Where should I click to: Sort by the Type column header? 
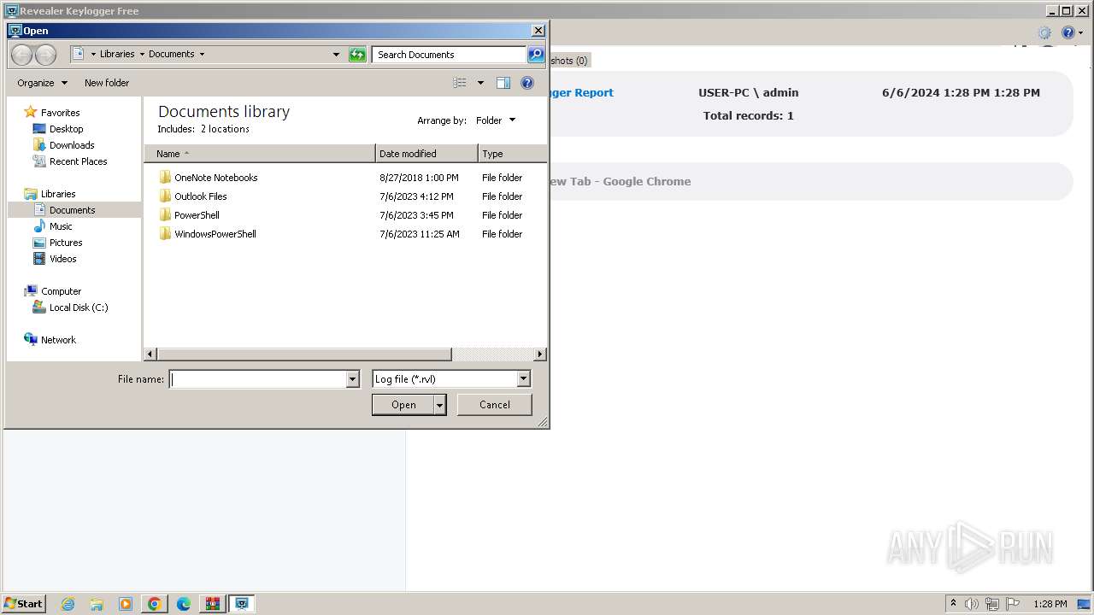click(x=512, y=154)
